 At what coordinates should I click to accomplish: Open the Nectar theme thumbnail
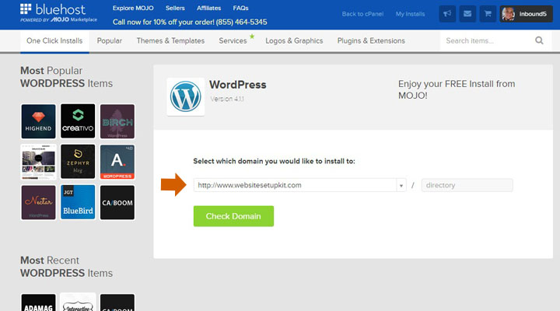click(x=38, y=202)
